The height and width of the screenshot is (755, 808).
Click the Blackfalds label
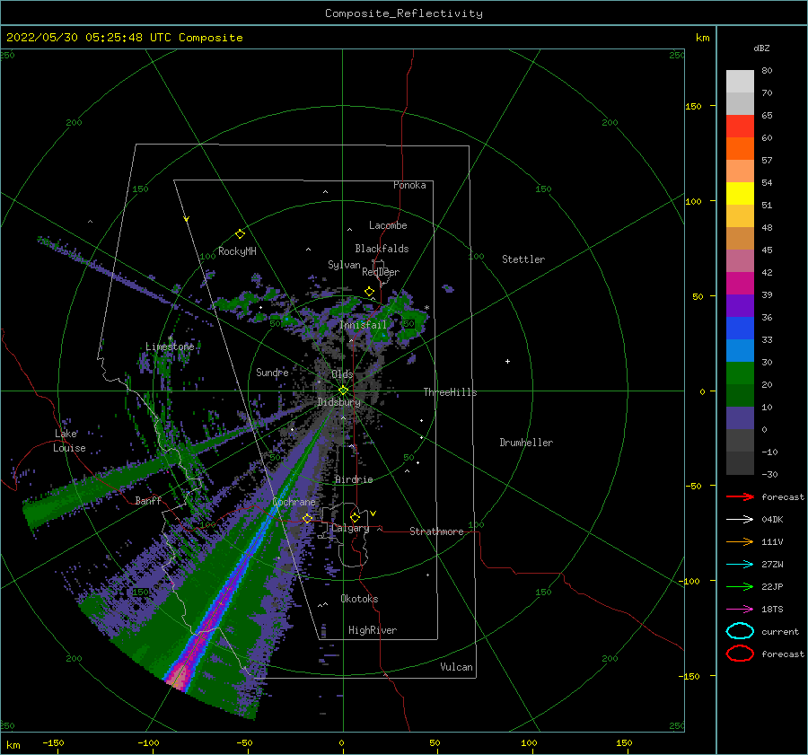click(382, 249)
